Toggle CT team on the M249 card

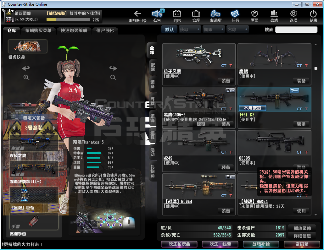(224, 152)
